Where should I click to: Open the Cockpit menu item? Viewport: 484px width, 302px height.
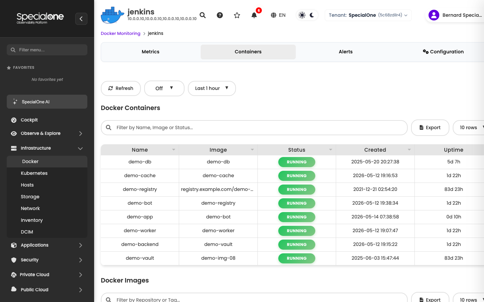click(x=29, y=120)
